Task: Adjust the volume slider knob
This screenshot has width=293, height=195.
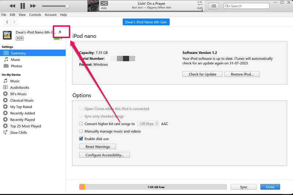Action: click(67, 6)
